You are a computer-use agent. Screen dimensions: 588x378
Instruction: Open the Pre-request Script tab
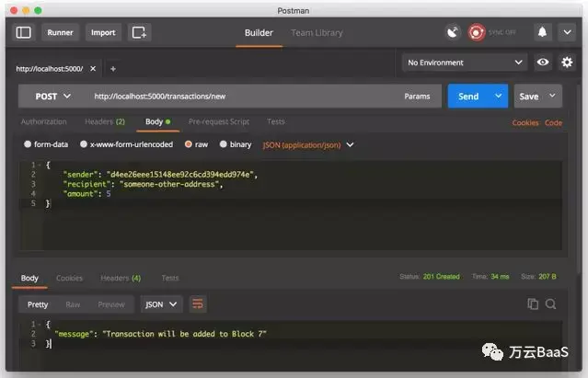tap(219, 121)
